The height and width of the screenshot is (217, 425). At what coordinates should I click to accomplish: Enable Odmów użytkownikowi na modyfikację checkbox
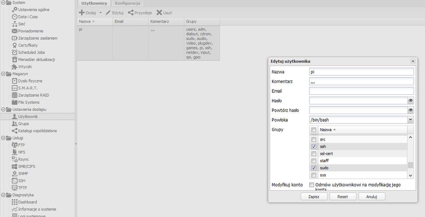(312, 185)
